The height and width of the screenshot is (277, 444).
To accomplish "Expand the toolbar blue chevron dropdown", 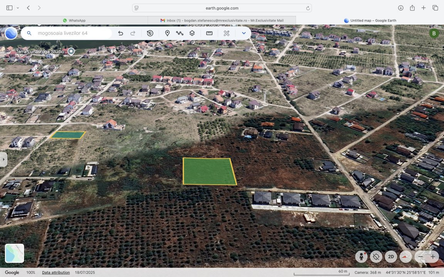I will click(244, 33).
